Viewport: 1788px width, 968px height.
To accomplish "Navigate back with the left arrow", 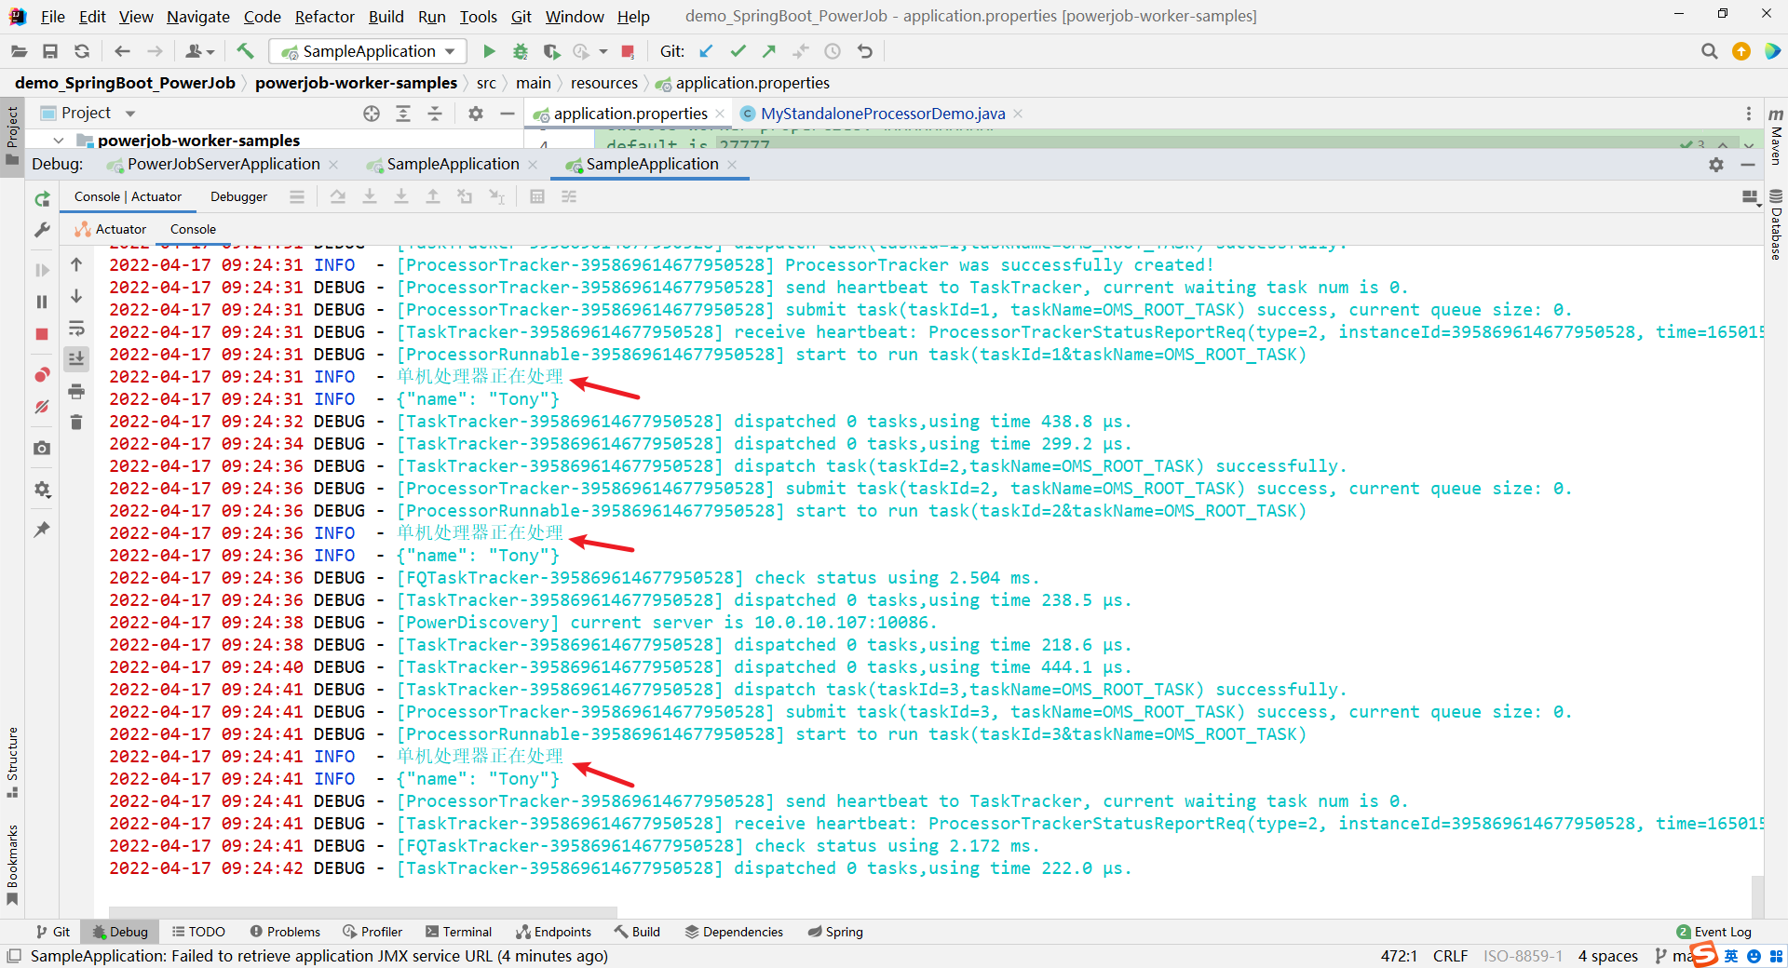I will [122, 51].
